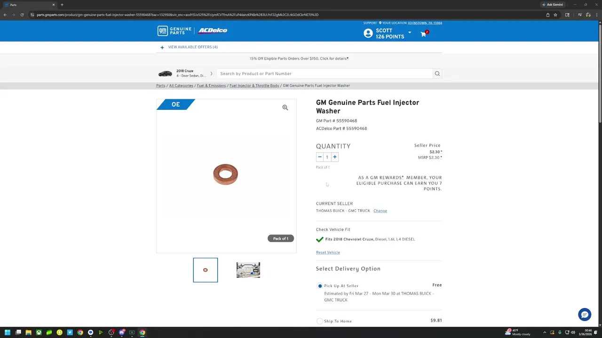Open All Categories breadcrumb

[x=181, y=86]
